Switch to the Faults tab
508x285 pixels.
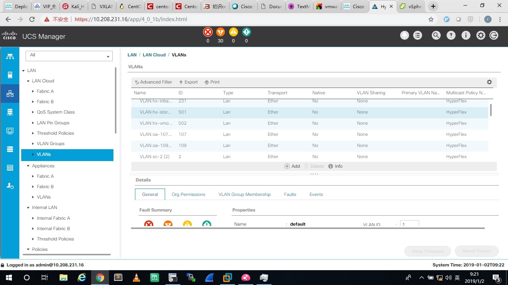(290, 194)
